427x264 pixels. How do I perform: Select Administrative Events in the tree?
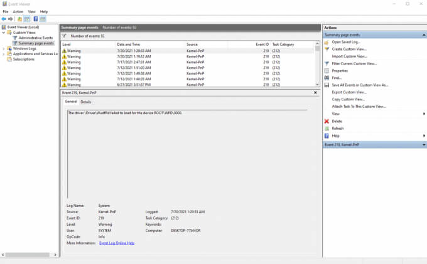[35, 38]
